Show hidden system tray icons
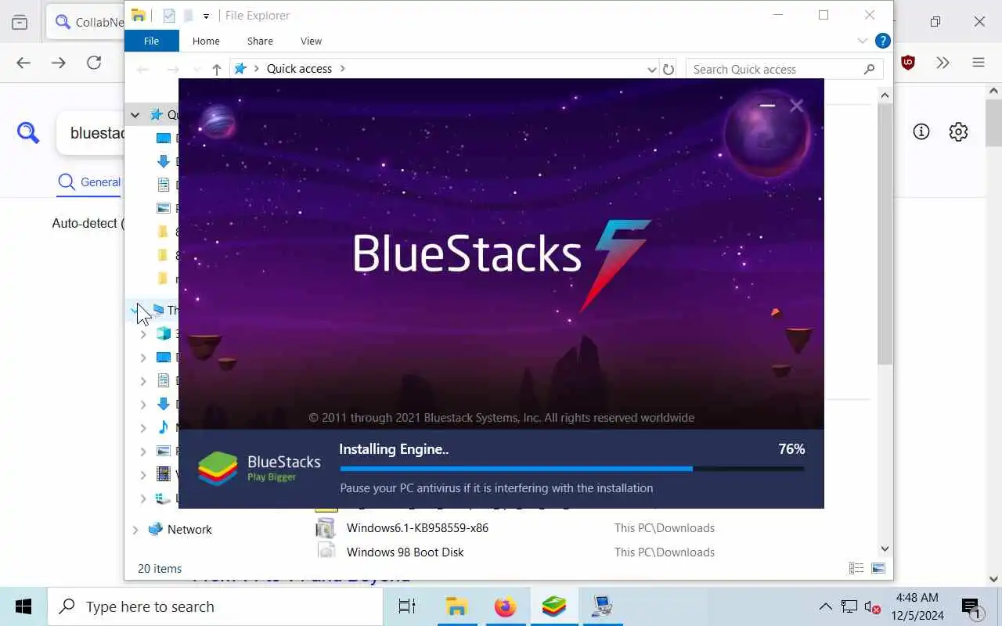Viewport: 1002px width, 626px height. (825, 606)
